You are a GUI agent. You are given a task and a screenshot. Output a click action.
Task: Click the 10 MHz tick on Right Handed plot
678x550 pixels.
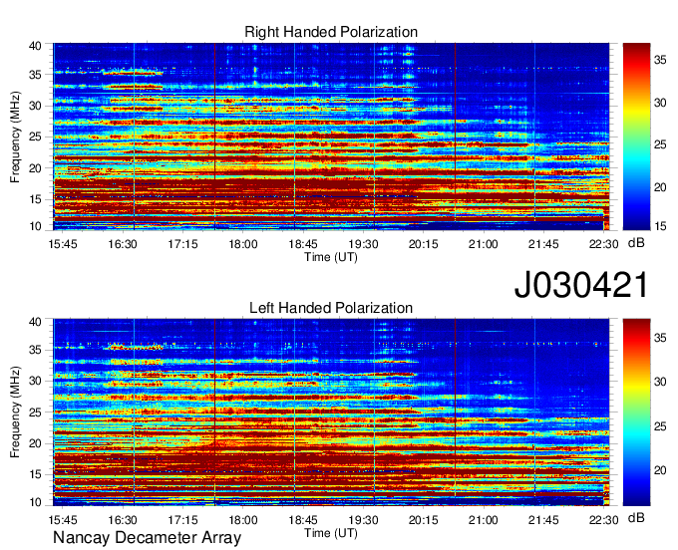click(35, 226)
